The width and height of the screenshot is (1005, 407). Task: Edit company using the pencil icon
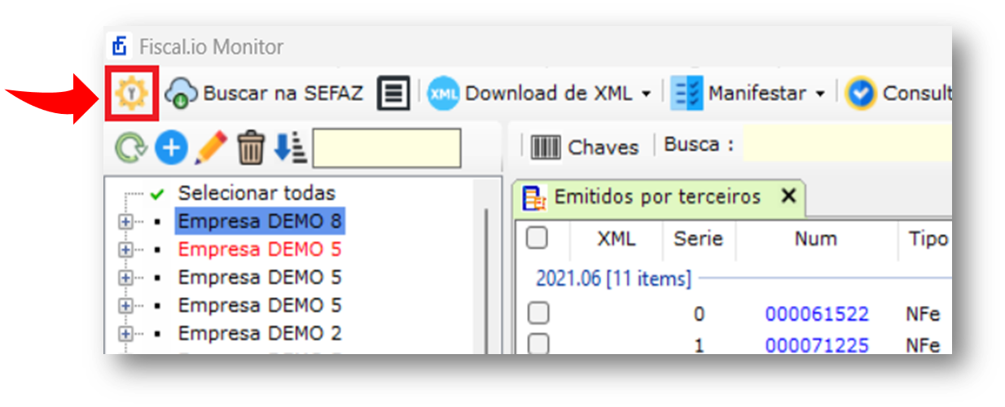210,147
